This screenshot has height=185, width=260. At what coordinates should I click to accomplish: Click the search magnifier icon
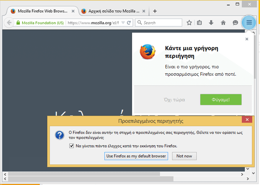pos(140,23)
